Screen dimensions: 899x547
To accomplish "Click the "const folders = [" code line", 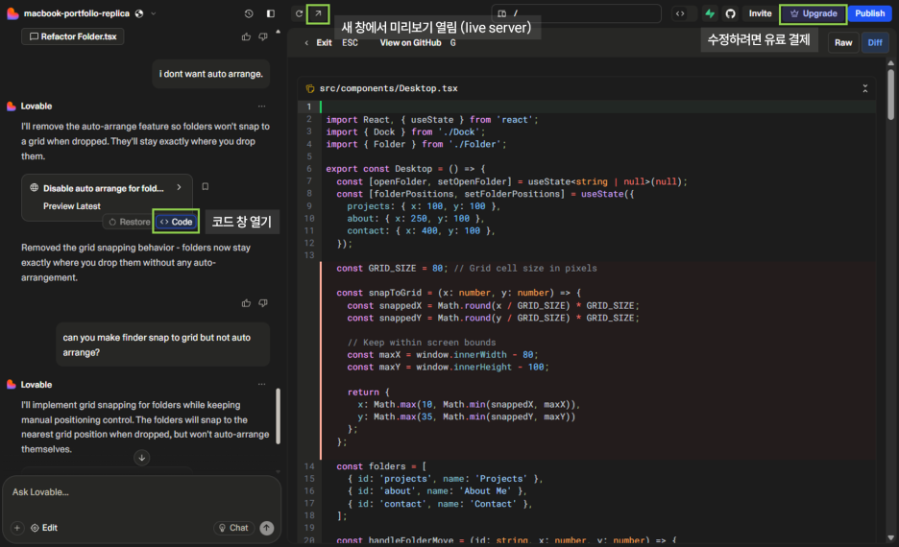I will [x=381, y=466].
